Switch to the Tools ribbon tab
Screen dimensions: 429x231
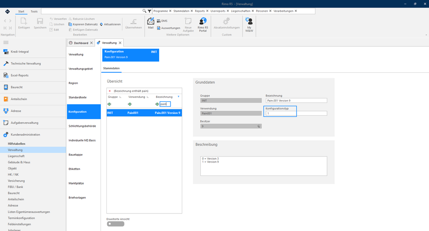[34, 11]
